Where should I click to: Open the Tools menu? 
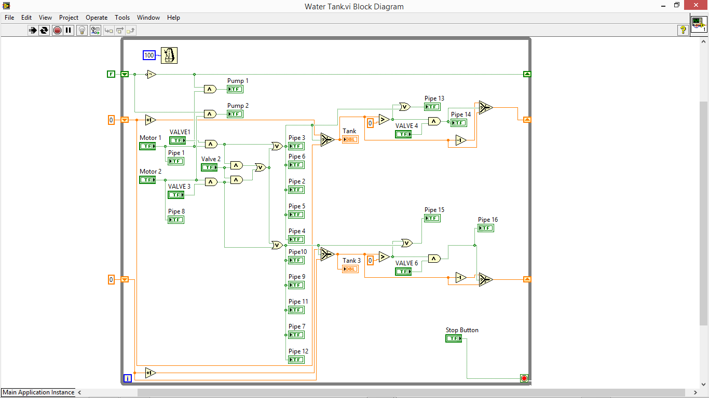point(122,18)
